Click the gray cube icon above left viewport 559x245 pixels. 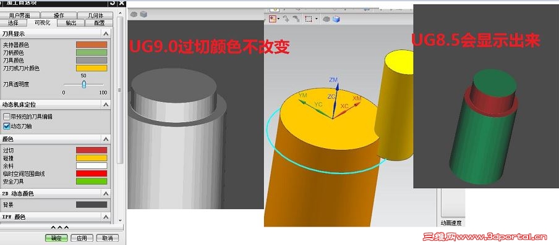pos(143,15)
